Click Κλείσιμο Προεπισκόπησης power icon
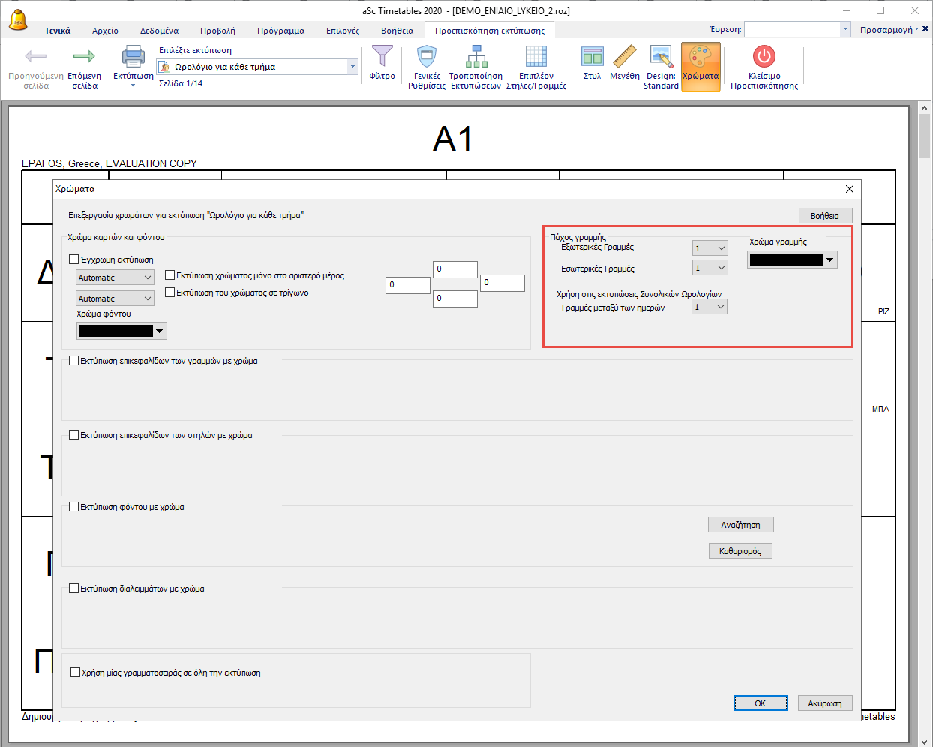This screenshot has height=747, width=933. pyautogui.click(x=763, y=57)
